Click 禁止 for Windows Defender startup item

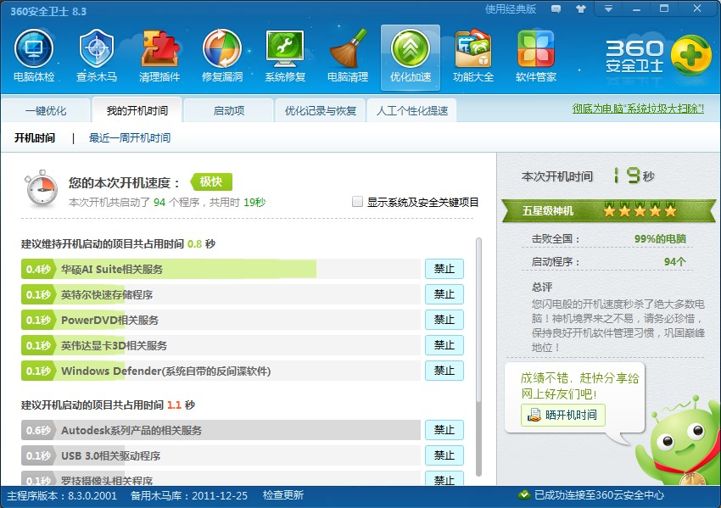click(444, 371)
